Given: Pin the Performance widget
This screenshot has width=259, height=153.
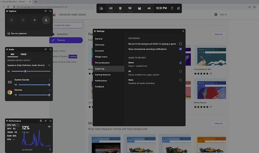Looking at the screenshot, I should point(45,121).
